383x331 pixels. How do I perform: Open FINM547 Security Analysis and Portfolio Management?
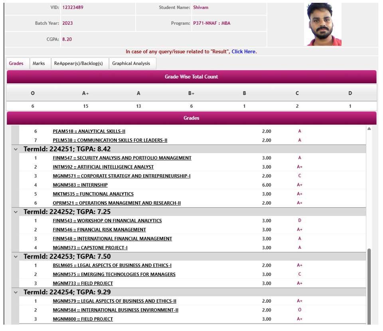122,158
